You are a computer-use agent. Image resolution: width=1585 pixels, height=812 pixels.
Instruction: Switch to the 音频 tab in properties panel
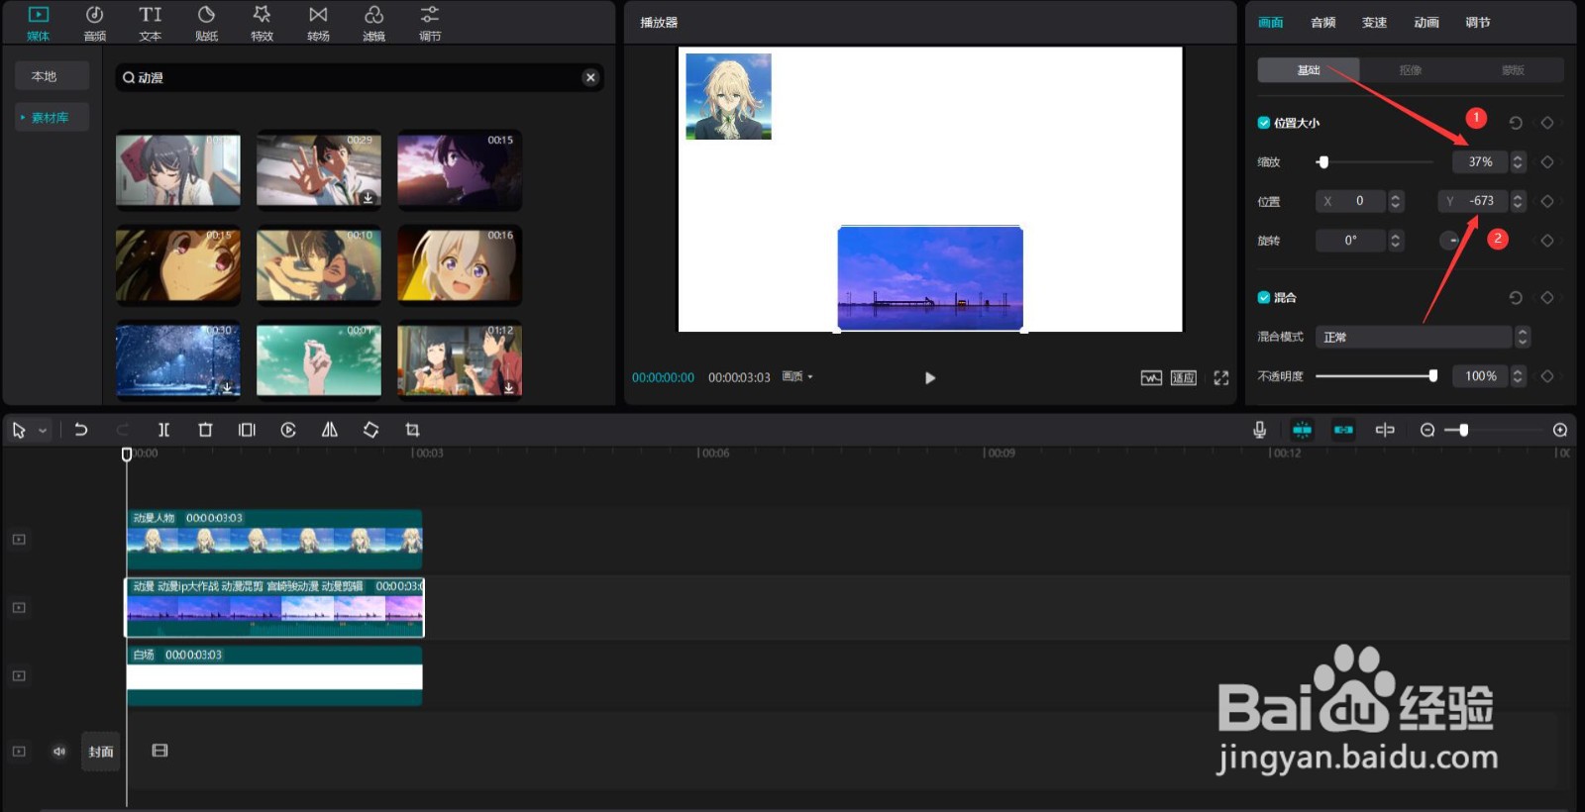click(1322, 22)
